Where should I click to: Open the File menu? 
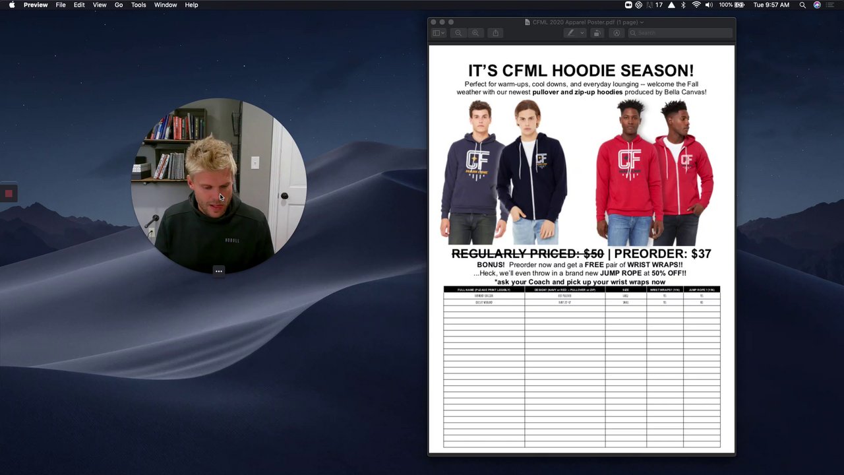coord(61,5)
